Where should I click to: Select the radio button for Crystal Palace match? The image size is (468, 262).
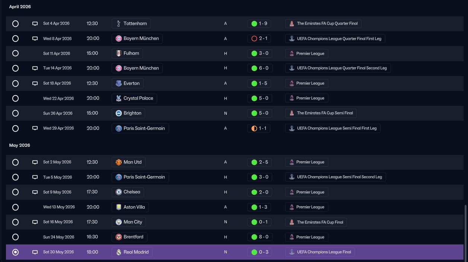pyautogui.click(x=15, y=98)
